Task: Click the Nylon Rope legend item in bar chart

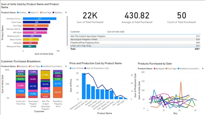Action: tap(34, 12)
